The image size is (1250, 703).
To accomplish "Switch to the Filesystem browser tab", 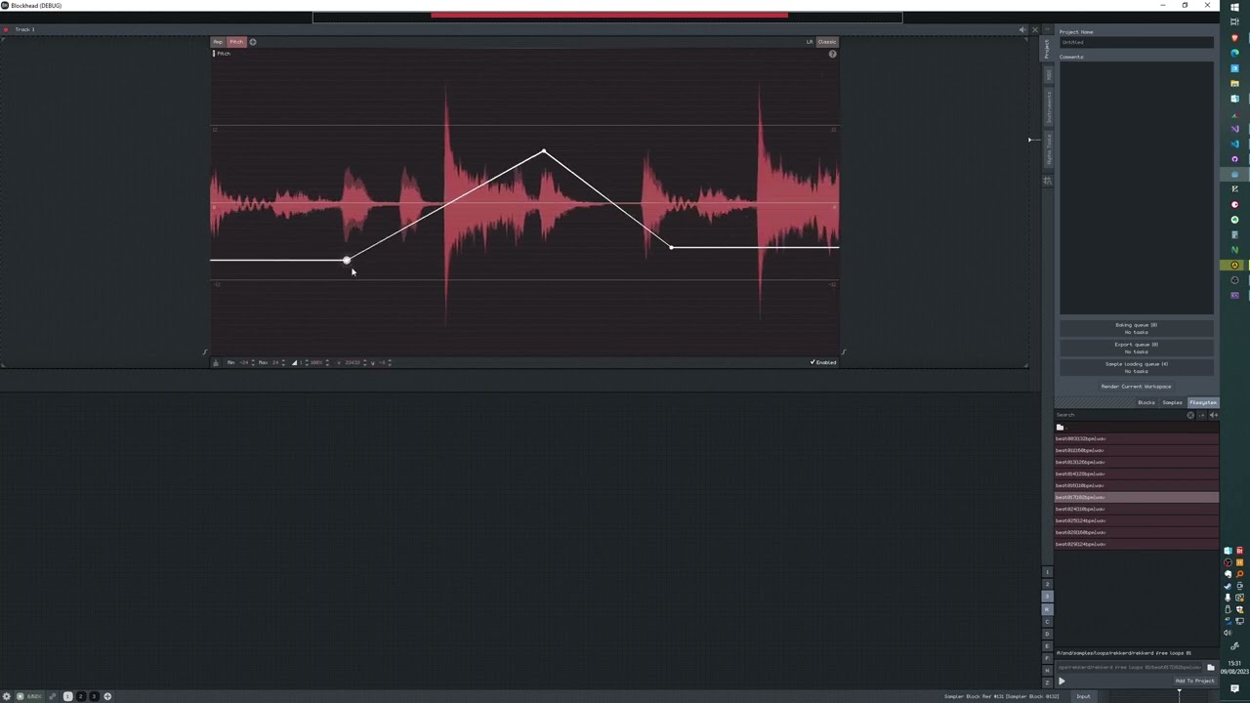I will [1203, 402].
